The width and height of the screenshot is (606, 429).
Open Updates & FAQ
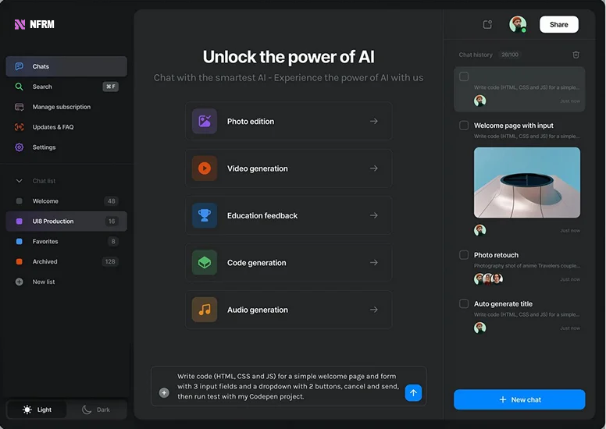[x=66, y=127]
